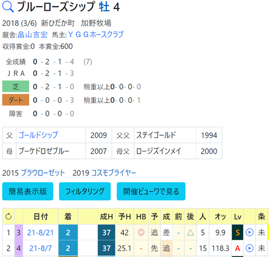Click 予H value 42
Screen dimensions: 269x257
124,232
